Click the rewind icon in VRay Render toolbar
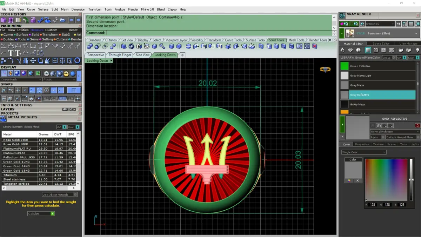Viewport: 421px width, 237px height. pyautogui.click(x=398, y=24)
